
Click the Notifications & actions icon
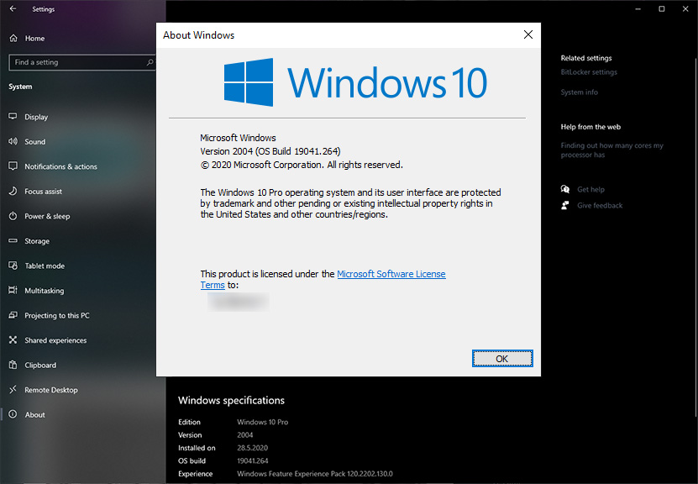point(13,166)
